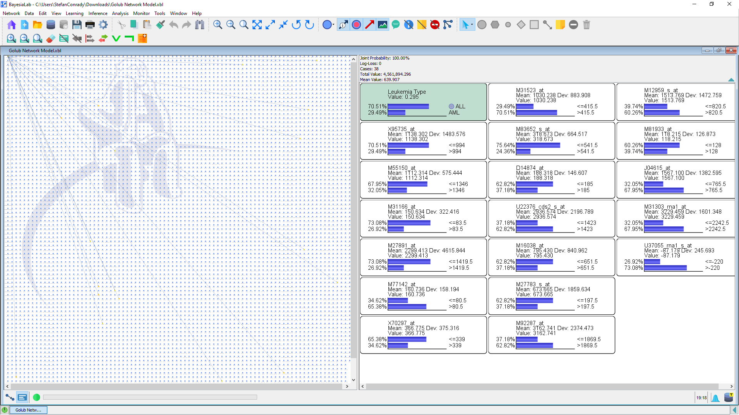Click the trash delete icon in toolbar
The width and height of the screenshot is (739, 415).
click(x=586, y=25)
